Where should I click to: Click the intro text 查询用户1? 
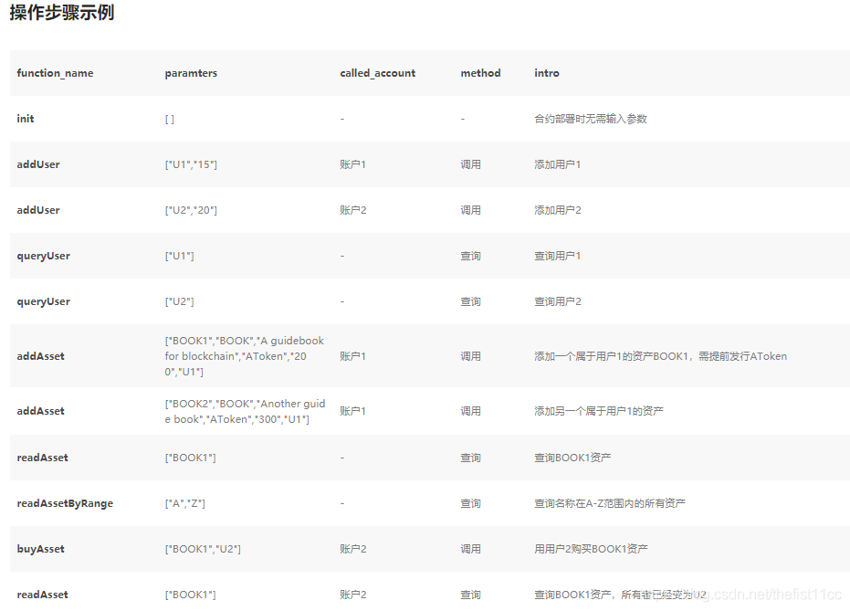click(557, 256)
